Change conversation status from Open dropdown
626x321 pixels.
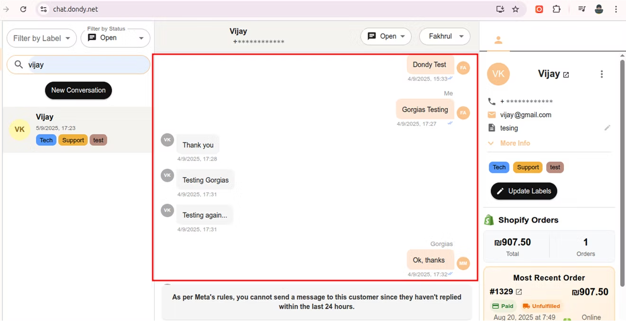click(386, 36)
